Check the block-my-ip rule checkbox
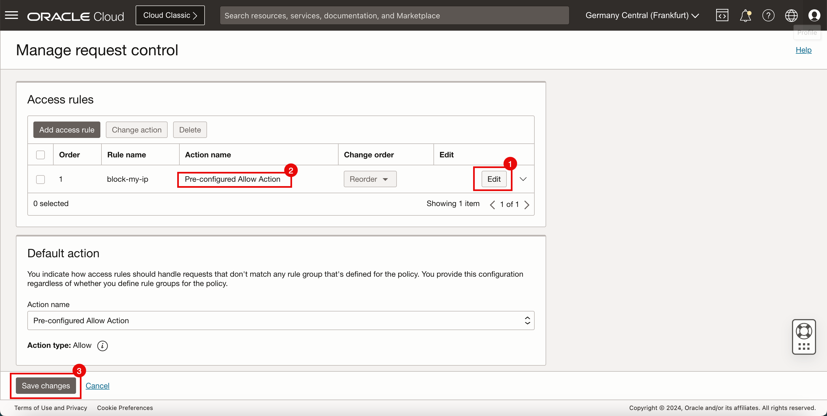This screenshot has width=827, height=416. (x=40, y=179)
